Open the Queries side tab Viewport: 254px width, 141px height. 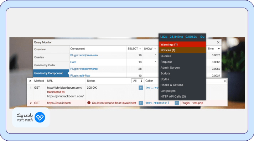tap(51, 57)
